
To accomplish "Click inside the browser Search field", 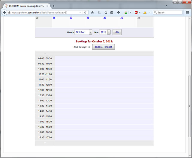I will pyautogui.click(x=169, y=13).
